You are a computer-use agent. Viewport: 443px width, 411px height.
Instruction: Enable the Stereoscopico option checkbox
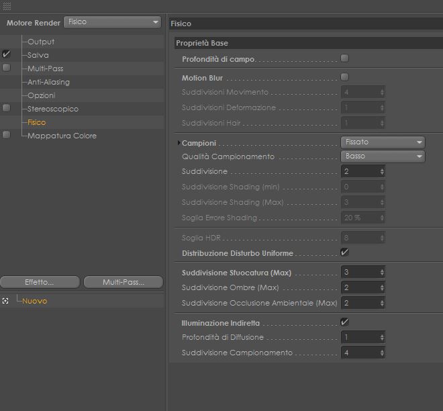pos(7,108)
